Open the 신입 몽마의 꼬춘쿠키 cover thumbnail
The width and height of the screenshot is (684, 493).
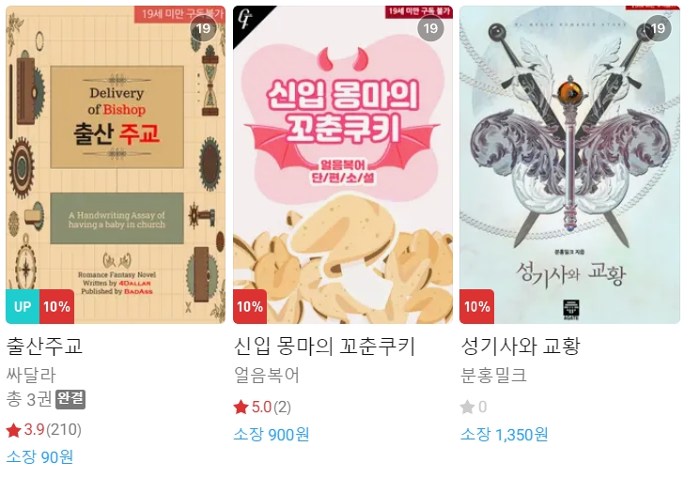pyautogui.click(x=343, y=164)
